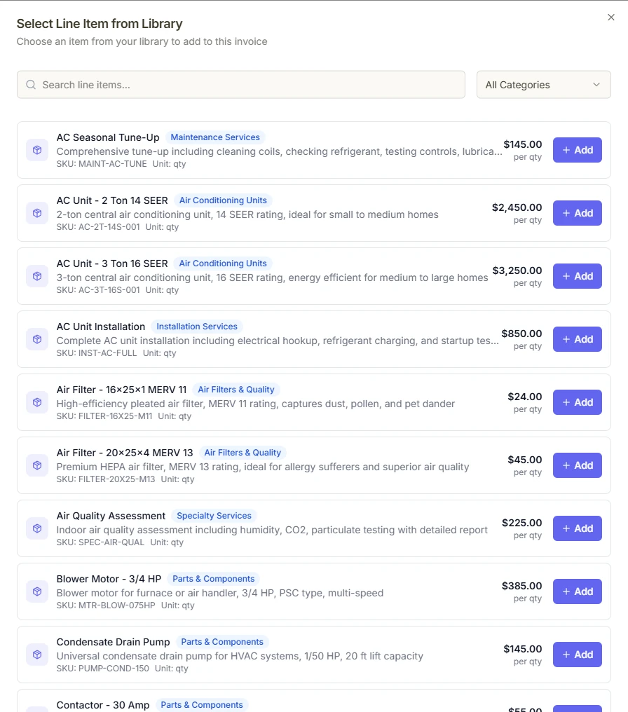Click the magnifier icon in the search bar
This screenshot has width=628, height=712.
[31, 85]
